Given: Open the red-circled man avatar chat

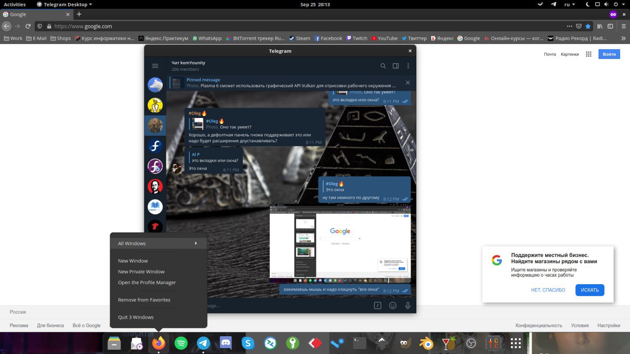Looking at the screenshot, I should pos(155,186).
